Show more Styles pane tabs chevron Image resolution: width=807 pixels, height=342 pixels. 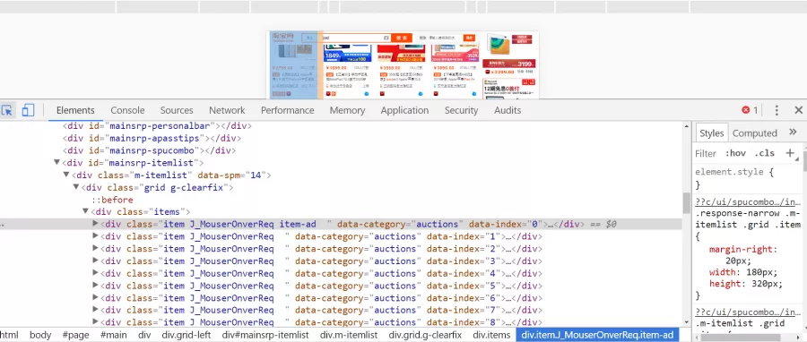793,132
